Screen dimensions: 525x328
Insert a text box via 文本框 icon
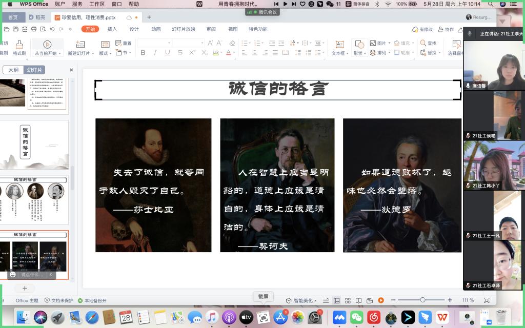pos(339,45)
